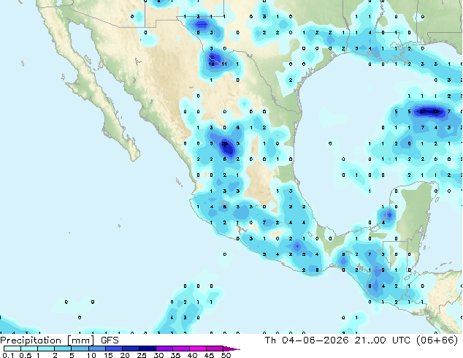The height and width of the screenshot is (358, 463).
Task: Click the 0.1–0.5 mm legend color box
Action: click(x=12, y=349)
